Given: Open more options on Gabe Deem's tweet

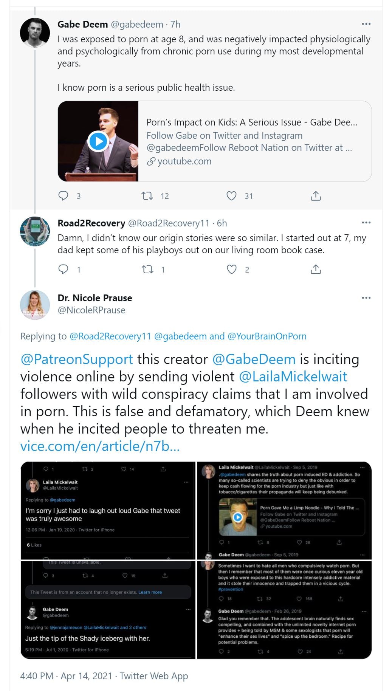Looking at the screenshot, I should pyautogui.click(x=366, y=24).
